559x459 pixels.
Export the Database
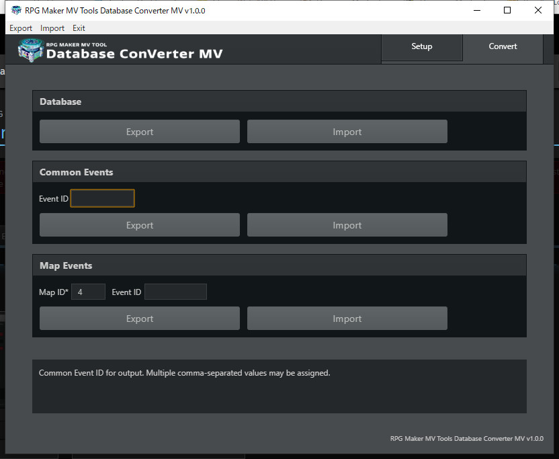[x=139, y=131]
